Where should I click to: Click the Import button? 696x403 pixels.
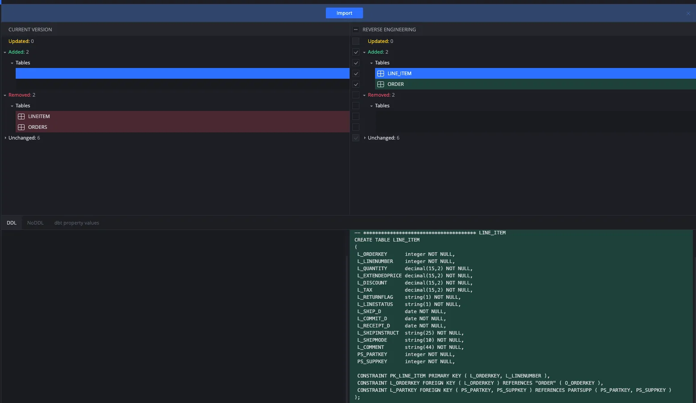tap(344, 13)
